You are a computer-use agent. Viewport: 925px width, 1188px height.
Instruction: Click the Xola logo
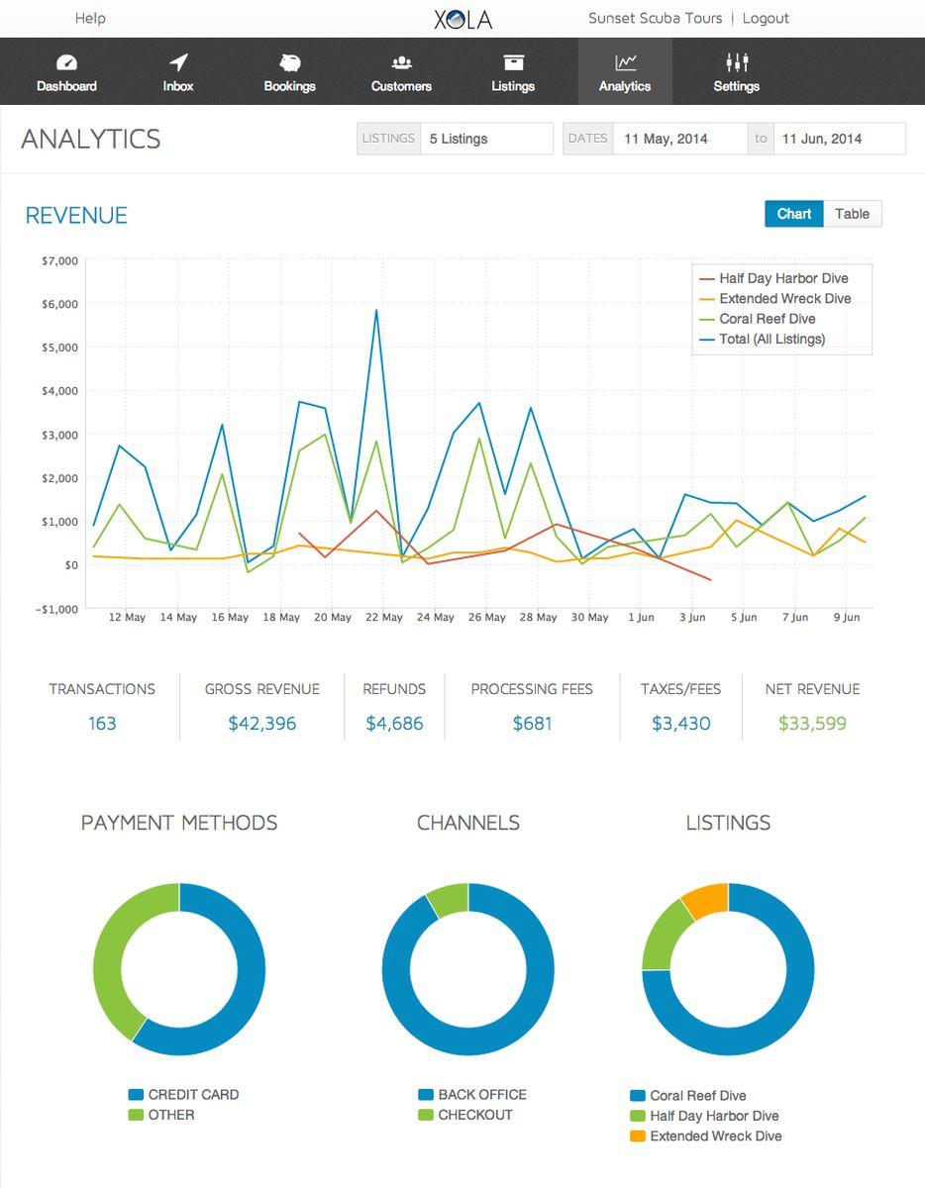click(462, 19)
